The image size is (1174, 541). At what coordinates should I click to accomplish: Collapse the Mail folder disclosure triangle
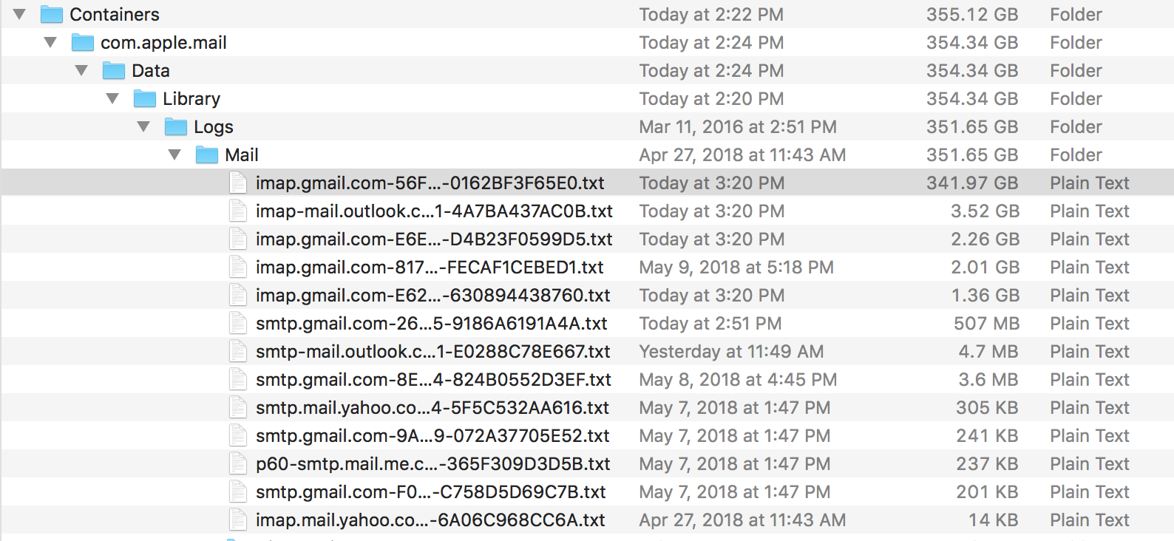pos(174,155)
